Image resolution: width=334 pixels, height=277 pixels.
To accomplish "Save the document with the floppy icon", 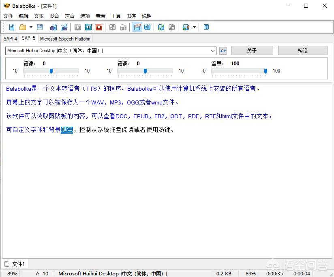I will [40, 27].
